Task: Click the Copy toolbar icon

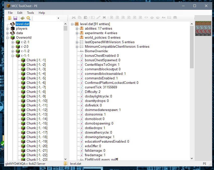Action: click(x=80, y=18)
